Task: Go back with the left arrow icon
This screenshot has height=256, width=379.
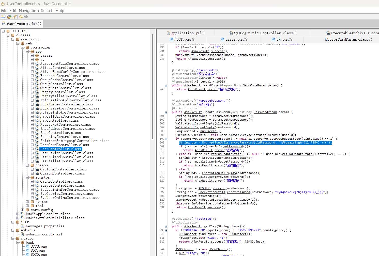Action: [21, 17]
